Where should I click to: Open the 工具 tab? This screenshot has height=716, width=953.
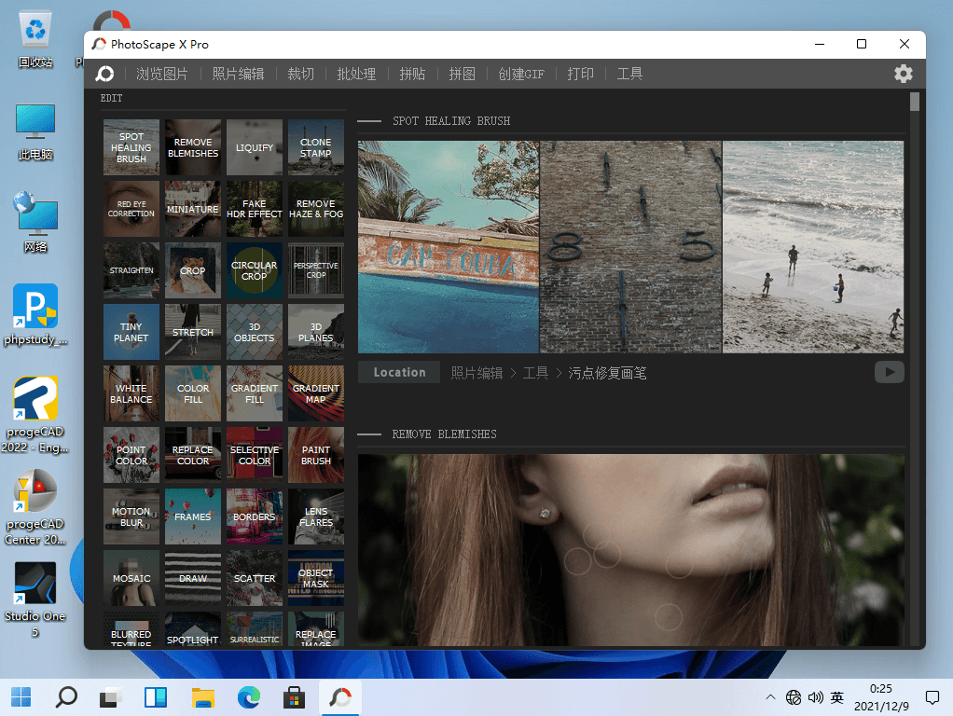pyautogui.click(x=629, y=75)
